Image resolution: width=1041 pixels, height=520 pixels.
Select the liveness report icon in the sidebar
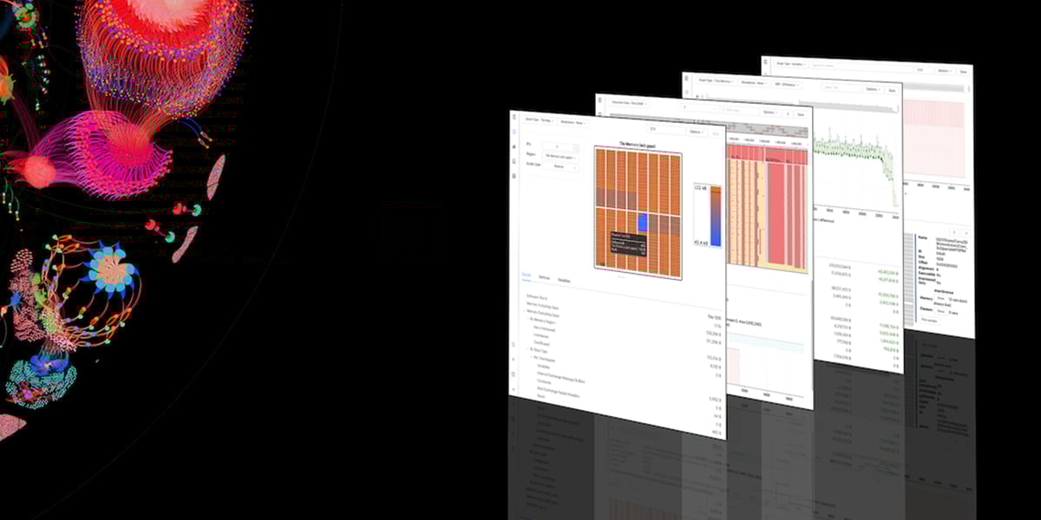514,146
